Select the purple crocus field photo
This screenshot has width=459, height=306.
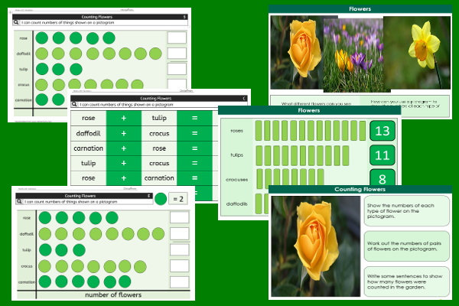click(353, 55)
